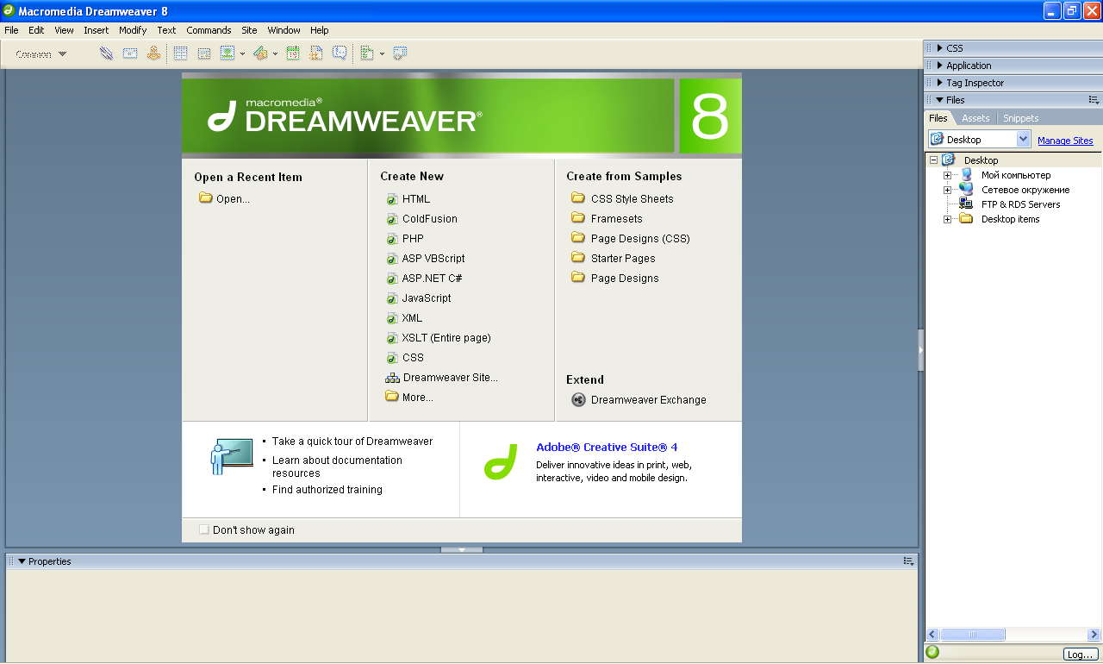Viewport: 1103px width, 664px height.
Task: Open the Files panel options menu icon
Action: pos(1094,100)
